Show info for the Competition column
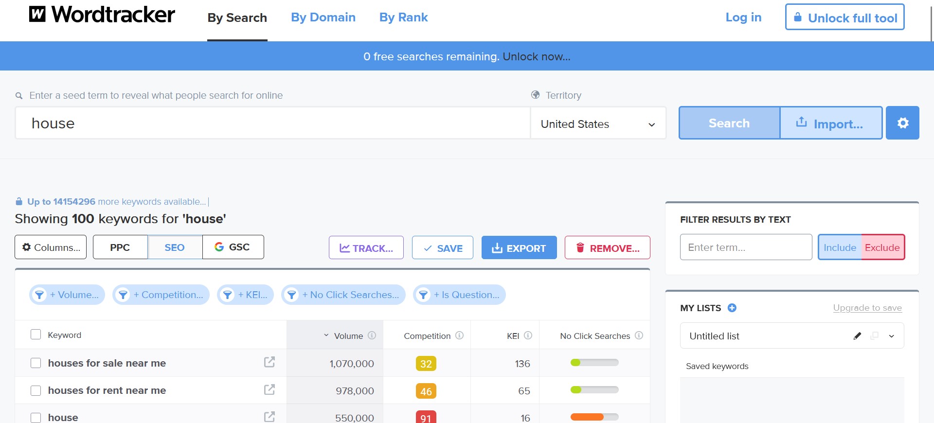934x423 pixels. (459, 335)
